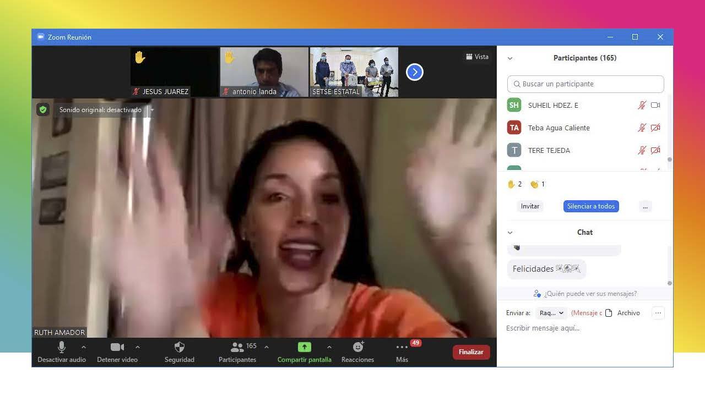Click the (Mensaje c red privacy label
This screenshot has width=705, height=396.
coord(586,313)
